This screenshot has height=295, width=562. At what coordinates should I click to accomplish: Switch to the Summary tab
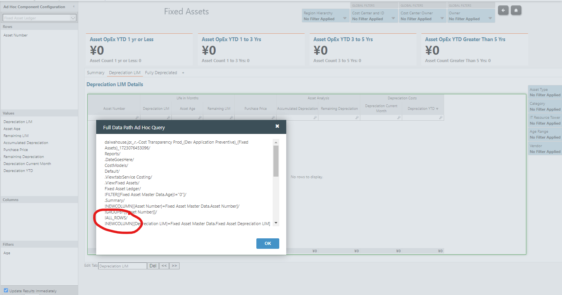[95, 73]
